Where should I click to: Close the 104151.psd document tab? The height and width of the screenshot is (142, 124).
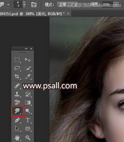click(68, 13)
